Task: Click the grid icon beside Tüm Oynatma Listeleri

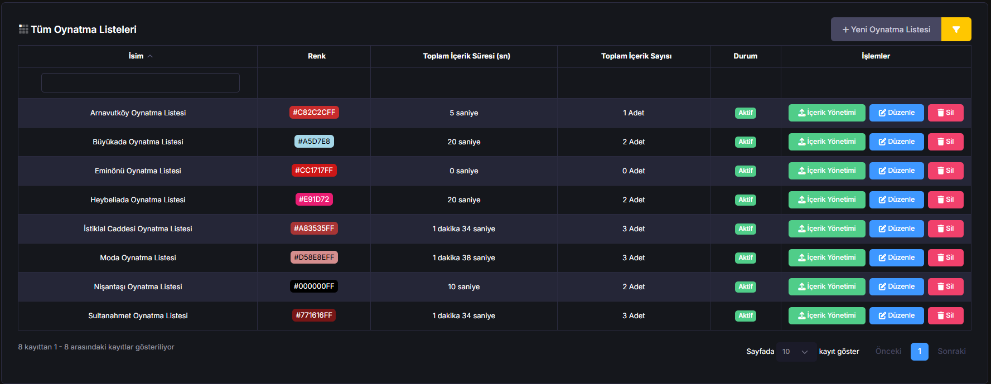Action: click(23, 29)
